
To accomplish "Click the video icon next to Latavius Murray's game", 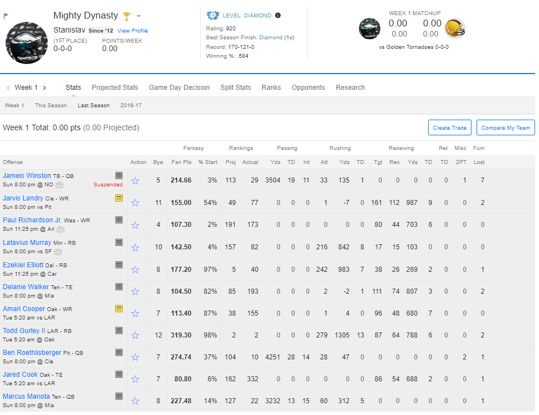I will (58, 252).
